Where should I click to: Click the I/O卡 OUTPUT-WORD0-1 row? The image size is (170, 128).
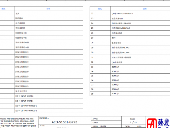(x=42, y=106)
